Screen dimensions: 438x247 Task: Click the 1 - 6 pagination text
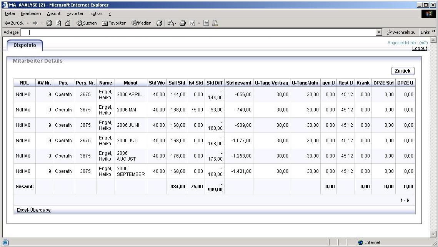pos(405,200)
